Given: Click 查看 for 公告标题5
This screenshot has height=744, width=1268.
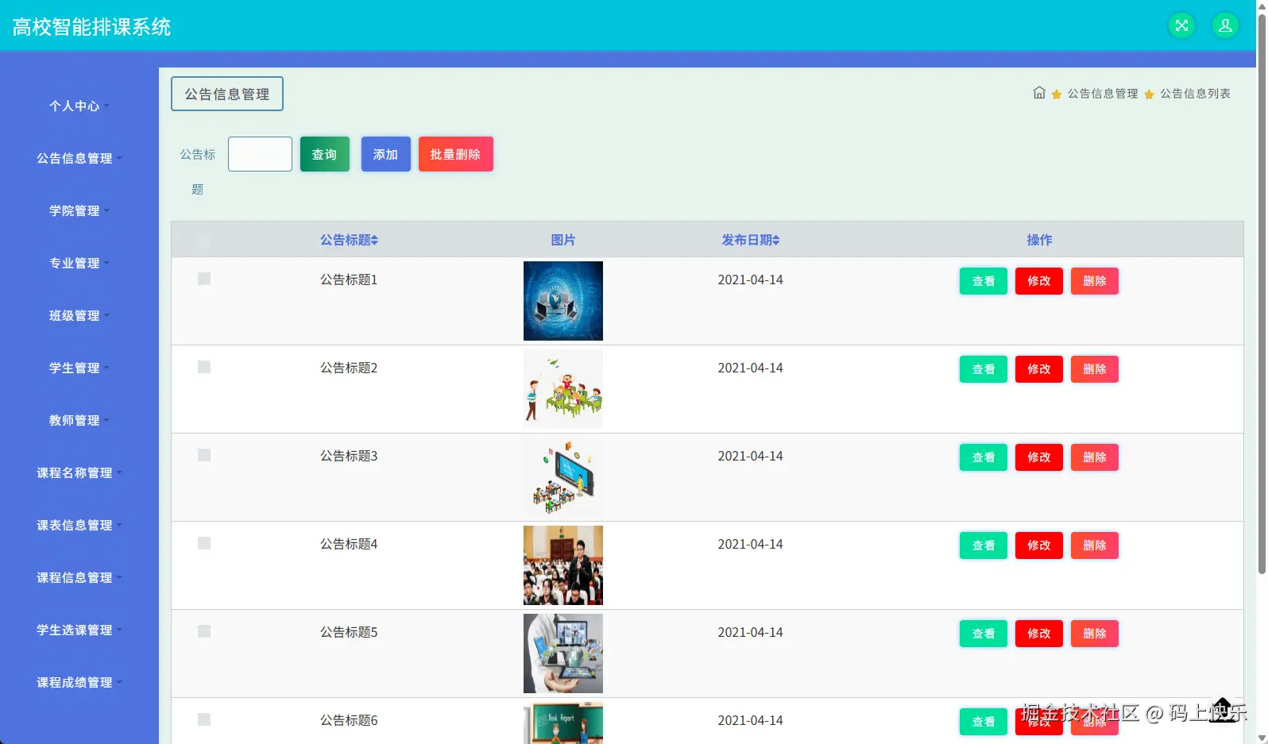Looking at the screenshot, I should 983,634.
